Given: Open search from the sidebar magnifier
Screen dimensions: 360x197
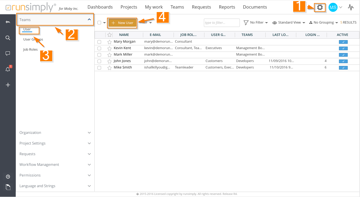Looking at the screenshot, I should 8,38.
